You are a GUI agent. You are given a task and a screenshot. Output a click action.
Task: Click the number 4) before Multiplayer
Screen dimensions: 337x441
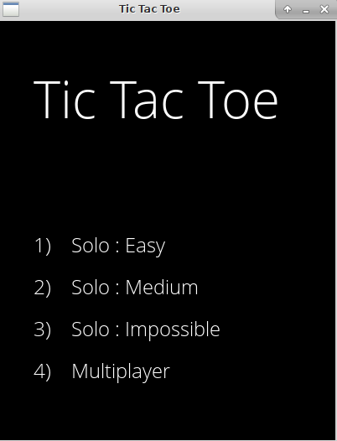tap(43, 371)
